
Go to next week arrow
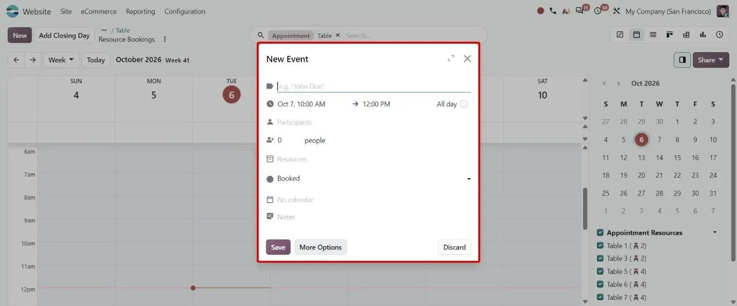pos(33,60)
